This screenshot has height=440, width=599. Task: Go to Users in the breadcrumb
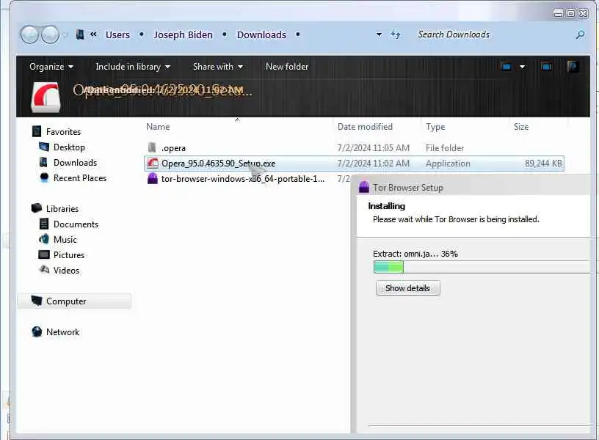[x=117, y=34]
